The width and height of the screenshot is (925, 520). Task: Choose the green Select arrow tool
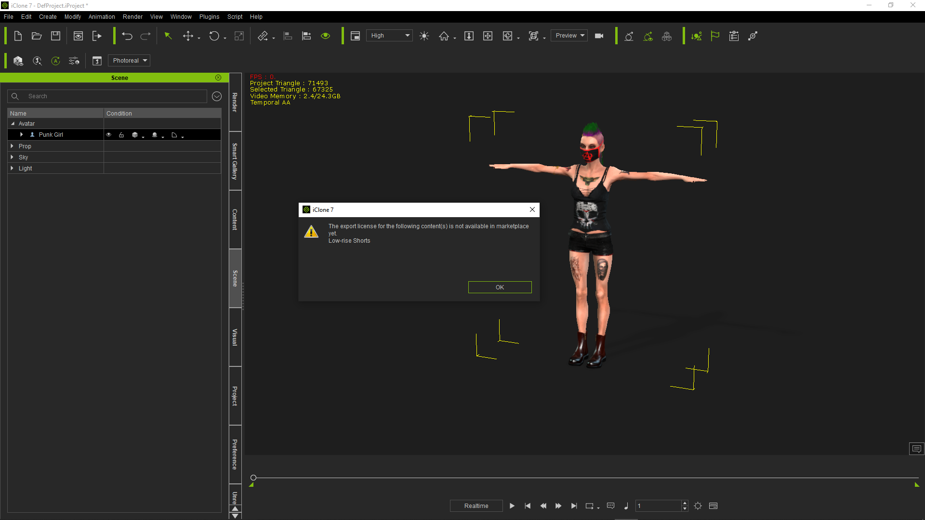point(168,36)
